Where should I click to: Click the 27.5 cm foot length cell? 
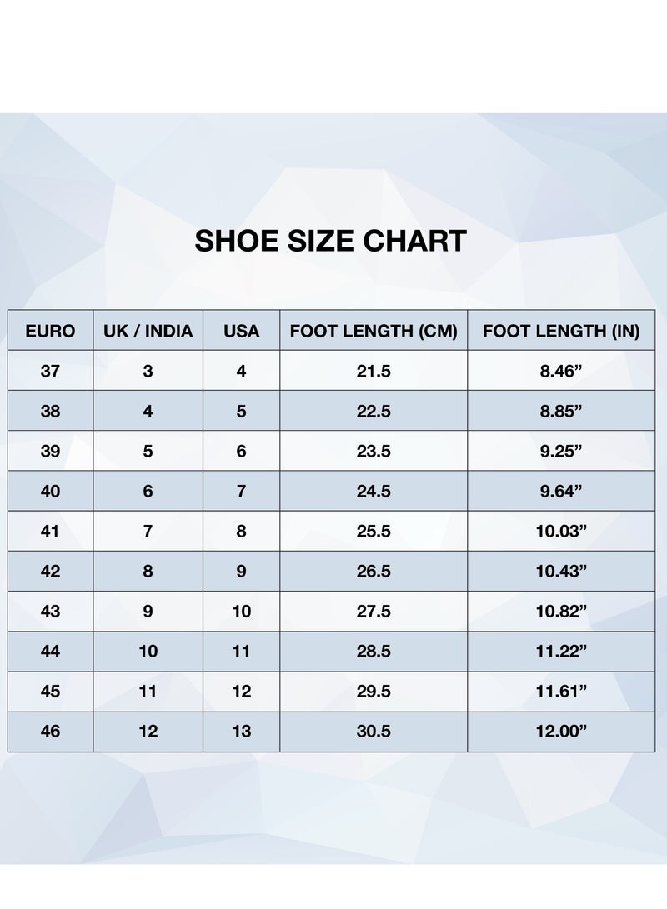click(x=374, y=611)
